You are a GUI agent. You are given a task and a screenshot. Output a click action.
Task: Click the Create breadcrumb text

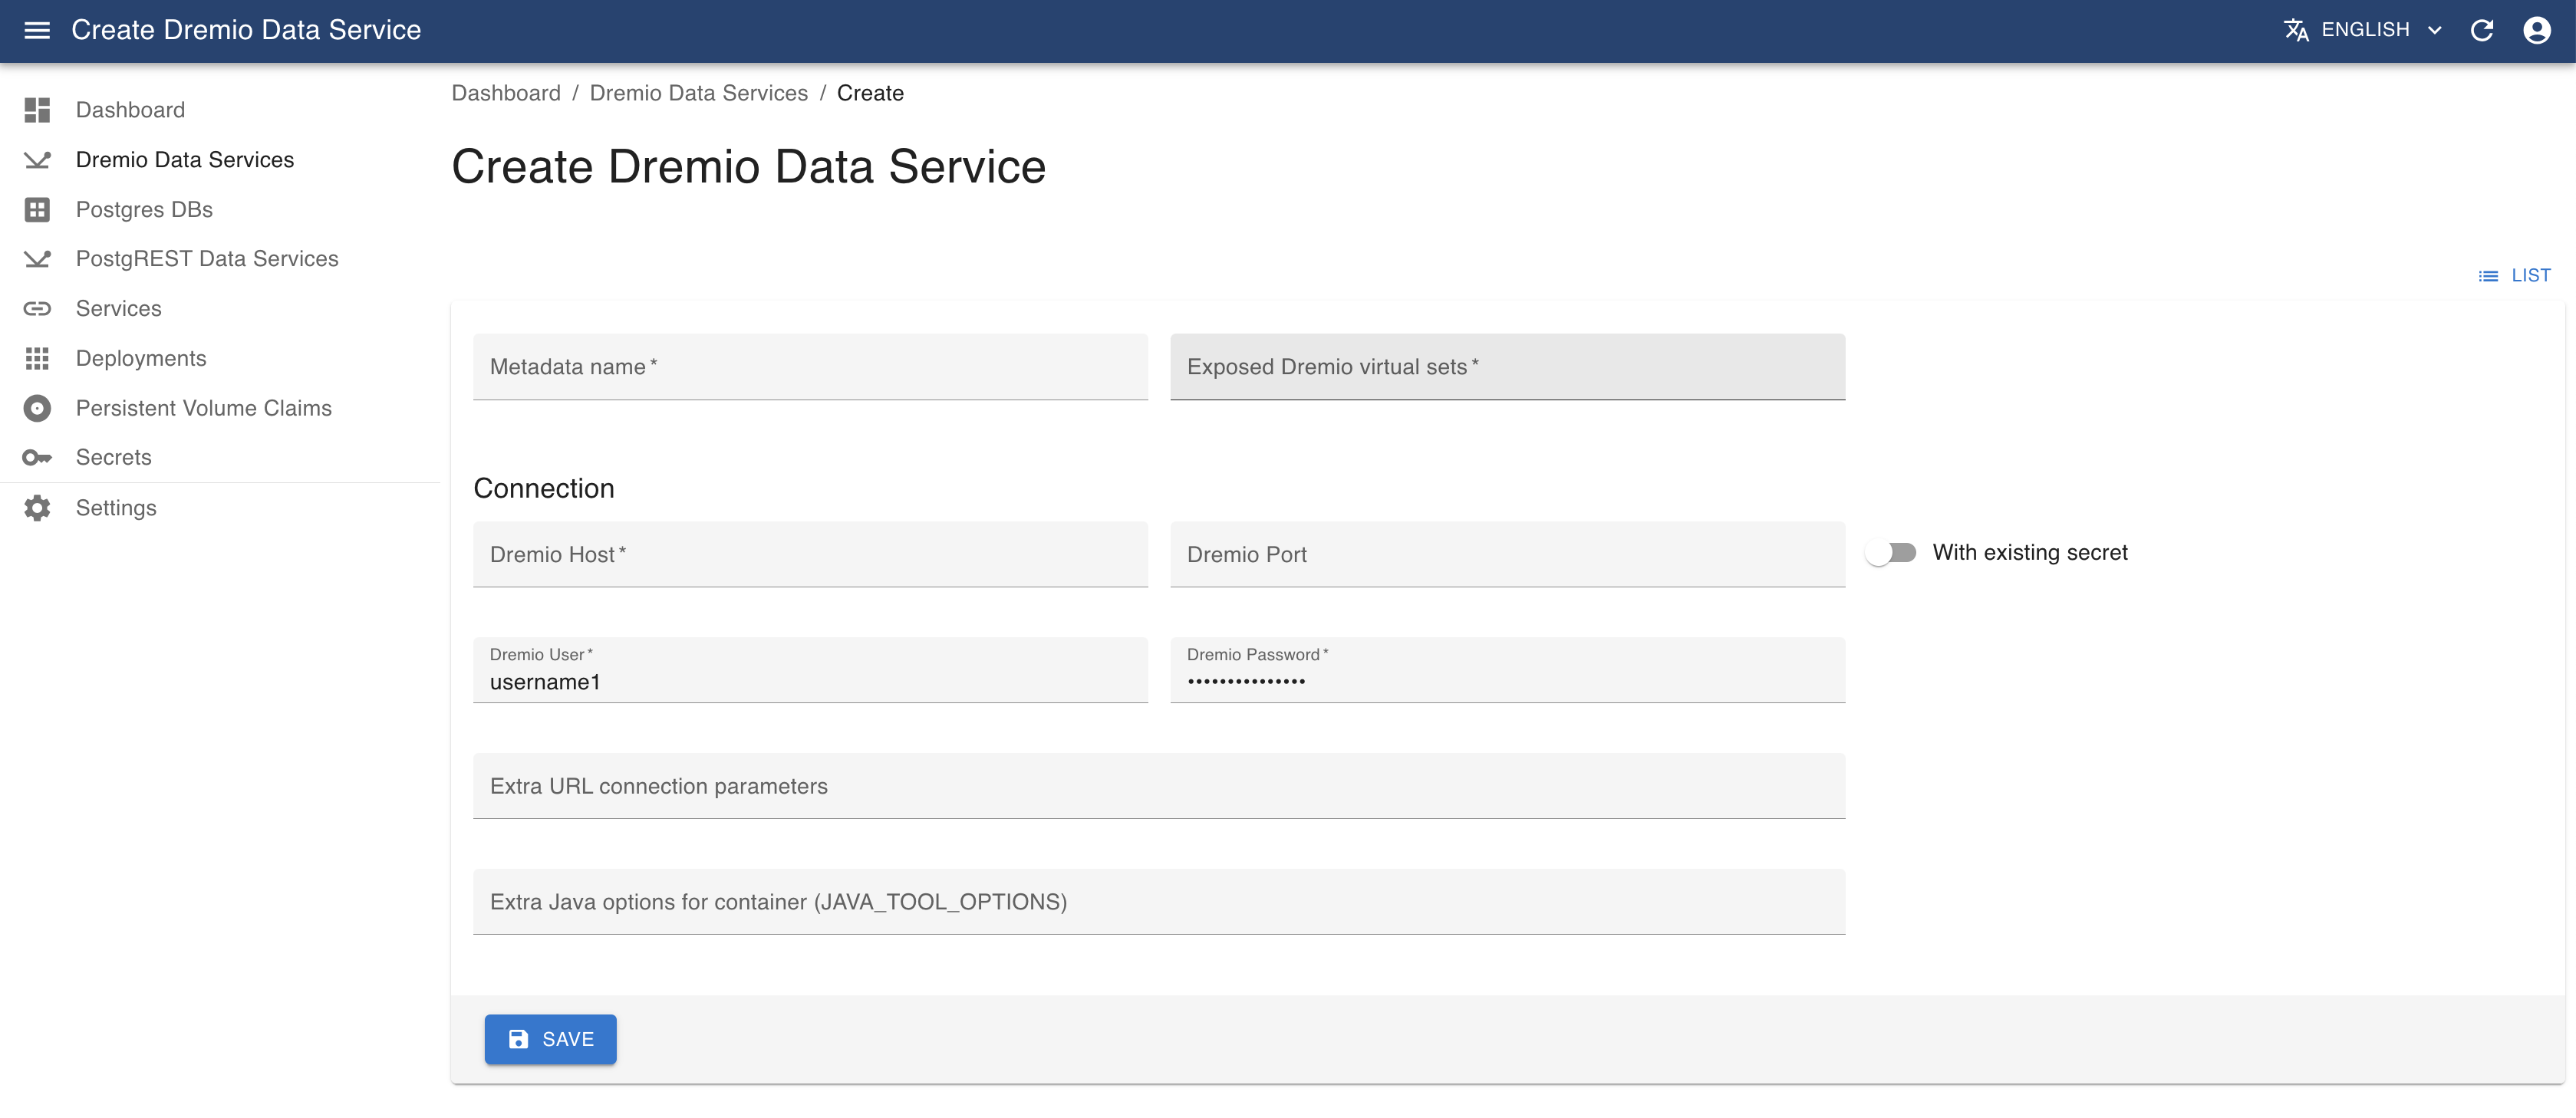coord(870,93)
